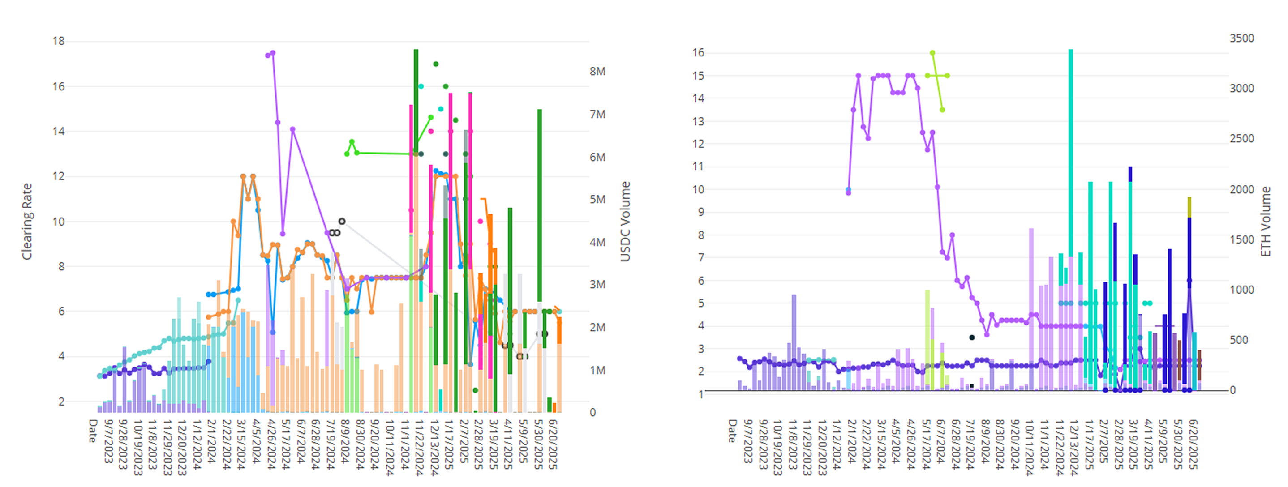This screenshot has height=487, width=1288.
Task: Click the 'USDC Volume' axis title
Action: pyautogui.click(x=625, y=221)
